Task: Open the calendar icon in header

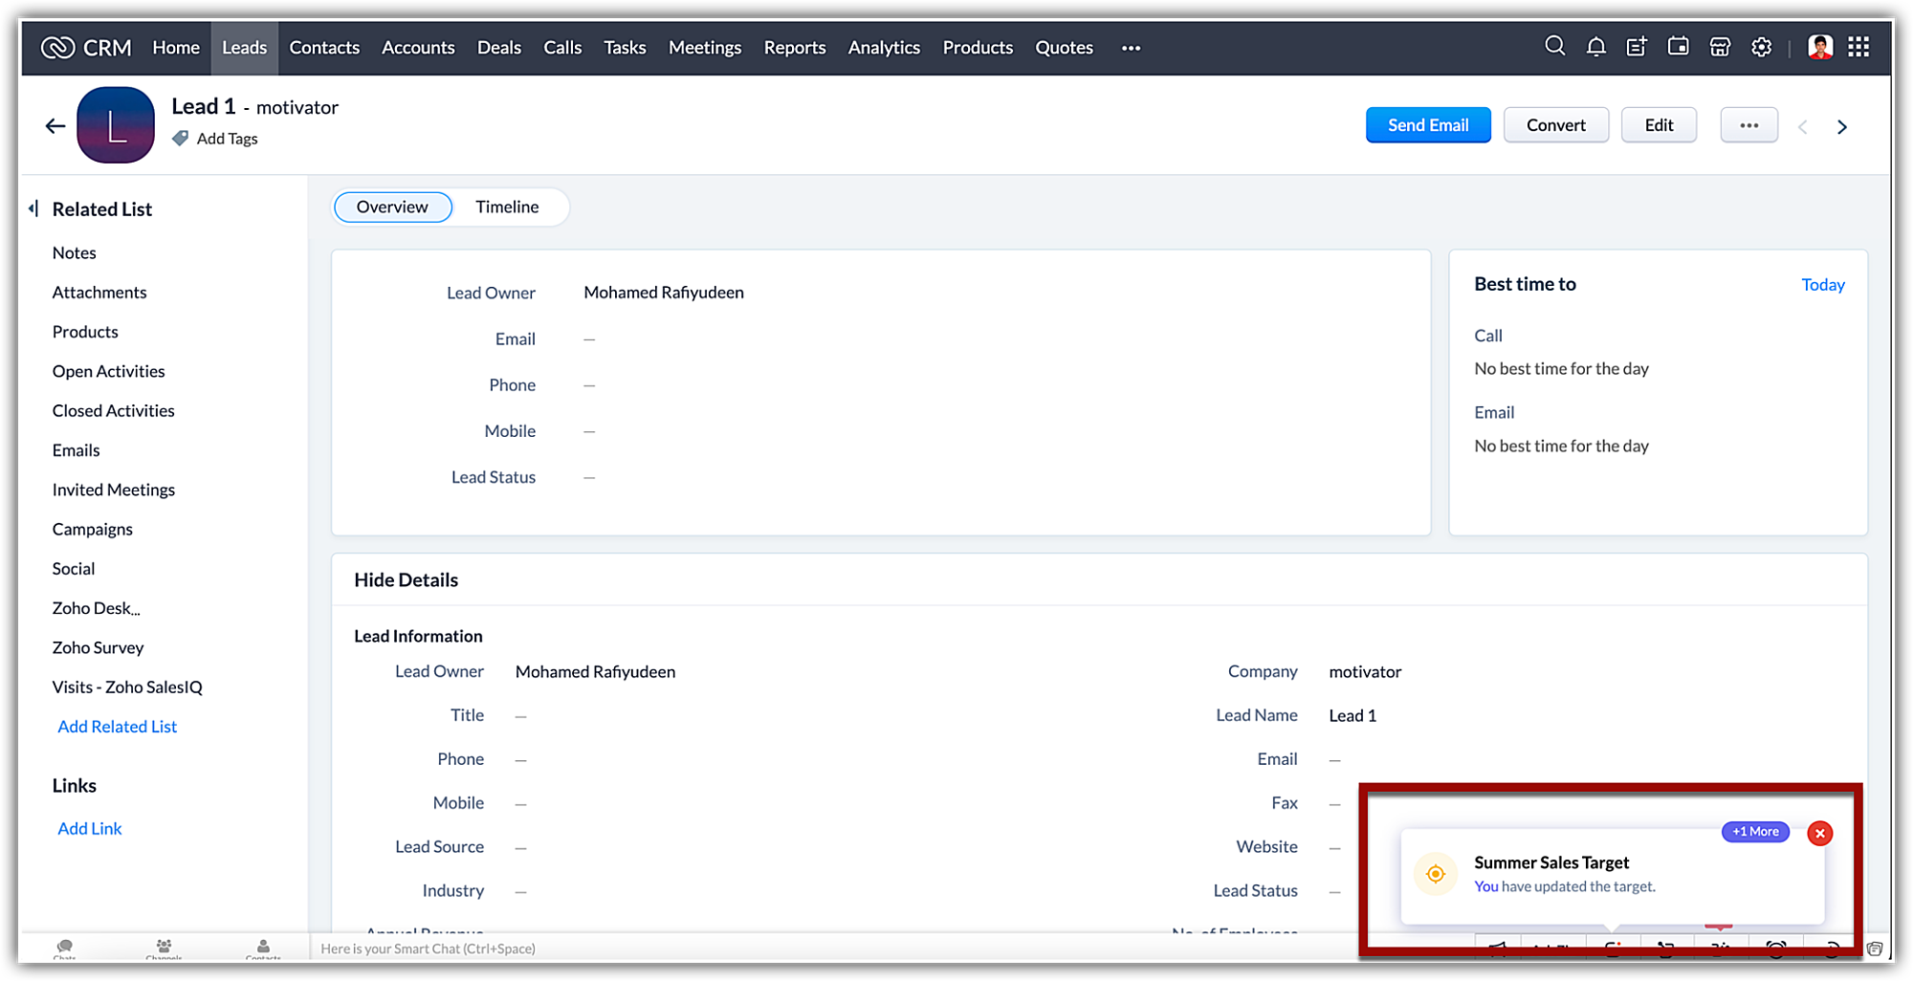Action: (x=1678, y=47)
